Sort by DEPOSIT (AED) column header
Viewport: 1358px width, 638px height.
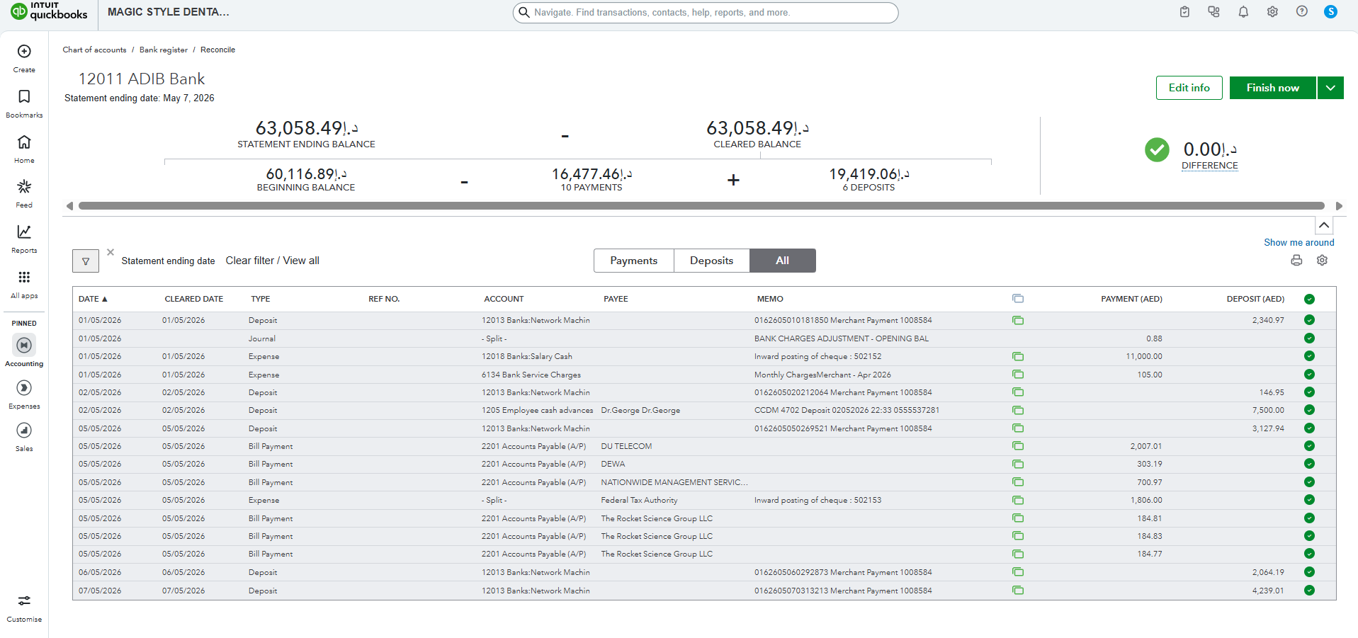pos(1255,299)
